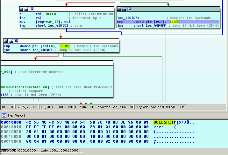Viewport: 228px width, 155px height.
Task: Open node color picker on 'TIHS' compare block
Action: (6, 41)
